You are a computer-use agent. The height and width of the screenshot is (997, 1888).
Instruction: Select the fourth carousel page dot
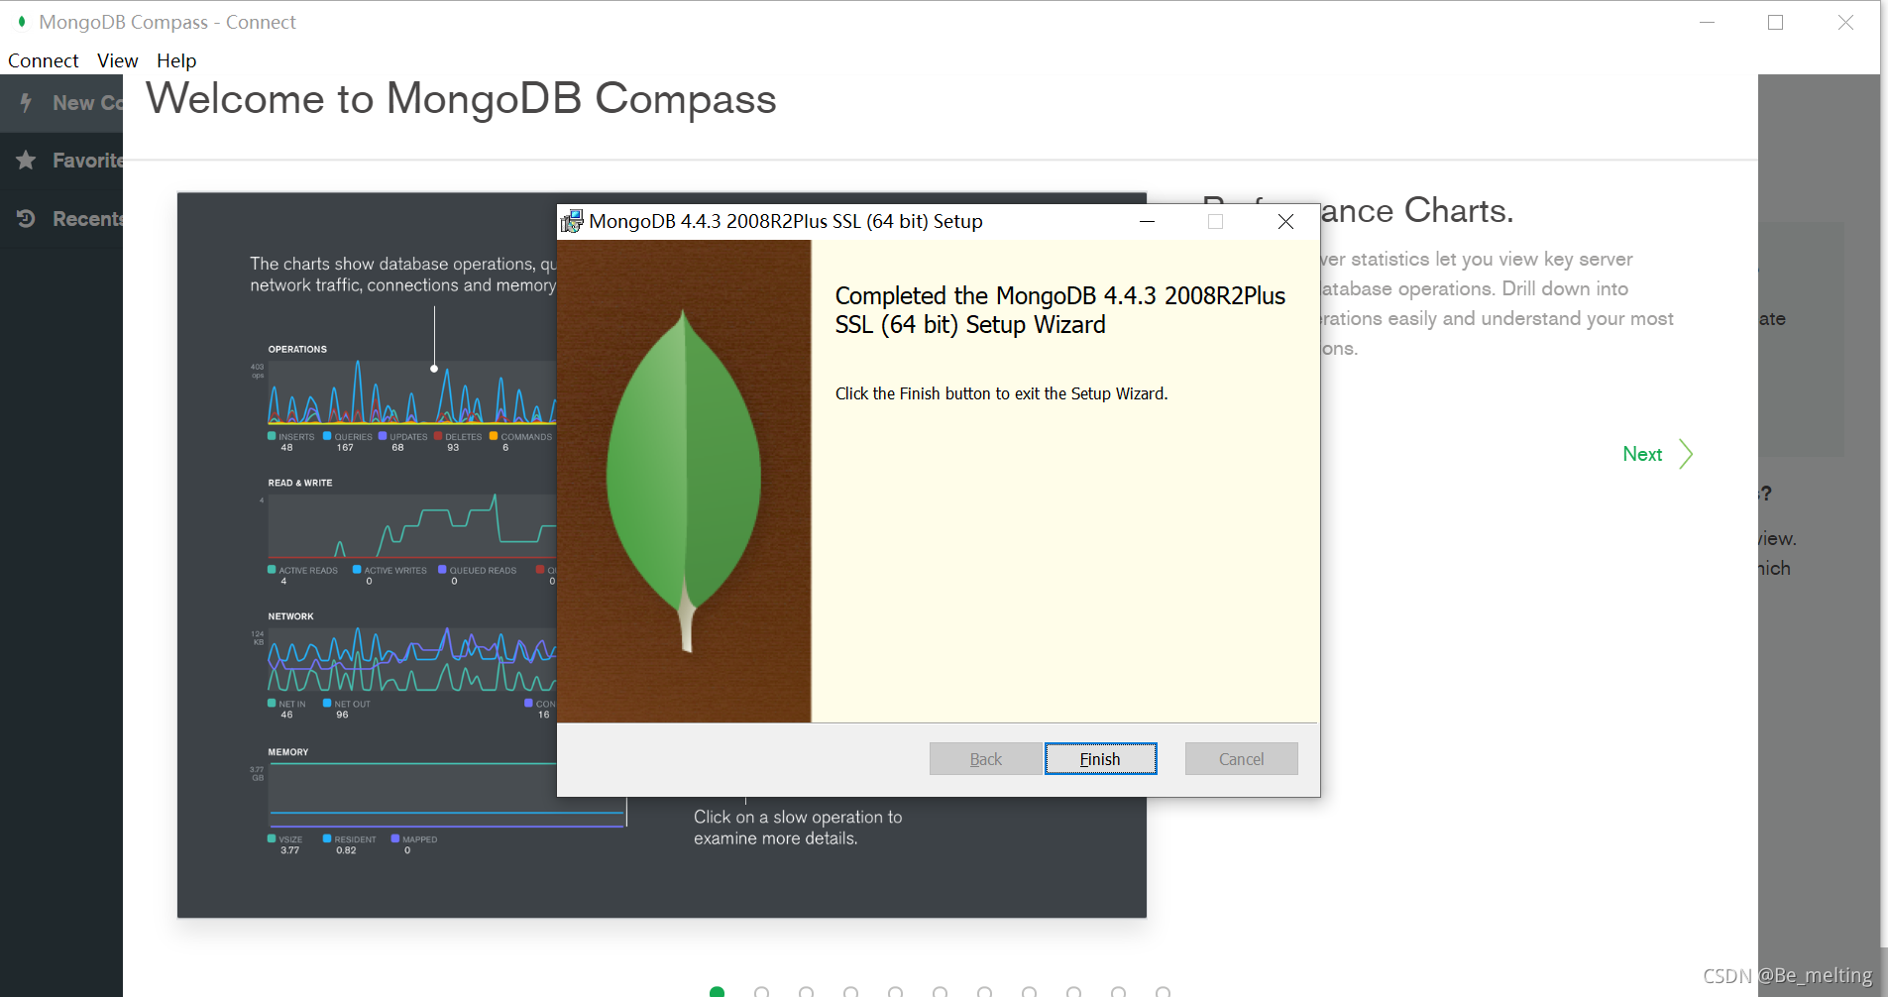[850, 992]
